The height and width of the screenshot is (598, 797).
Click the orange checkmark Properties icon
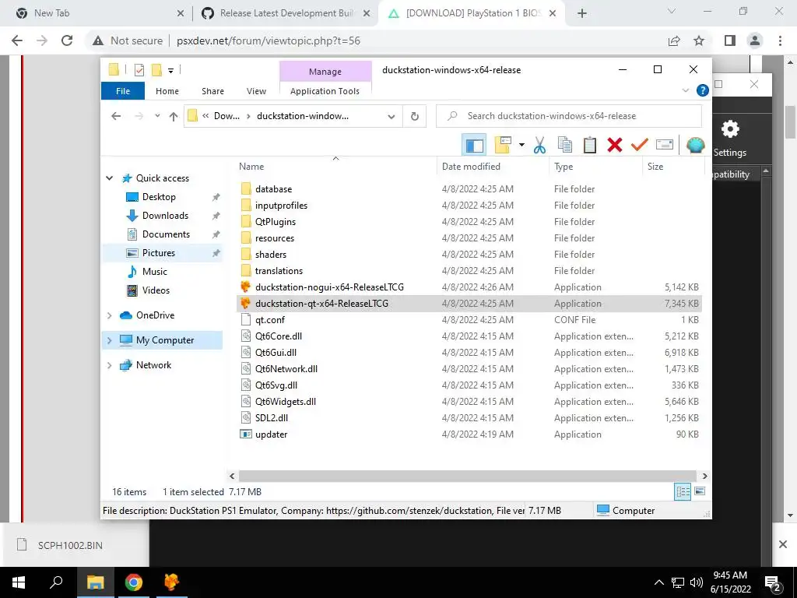640,146
